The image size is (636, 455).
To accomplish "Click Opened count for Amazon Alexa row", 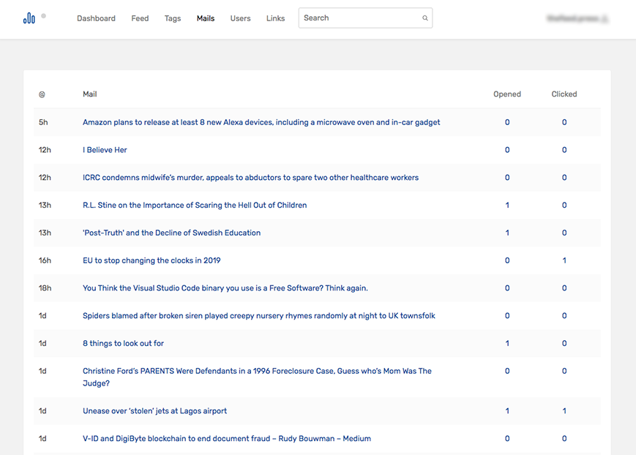I will click(x=507, y=122).
